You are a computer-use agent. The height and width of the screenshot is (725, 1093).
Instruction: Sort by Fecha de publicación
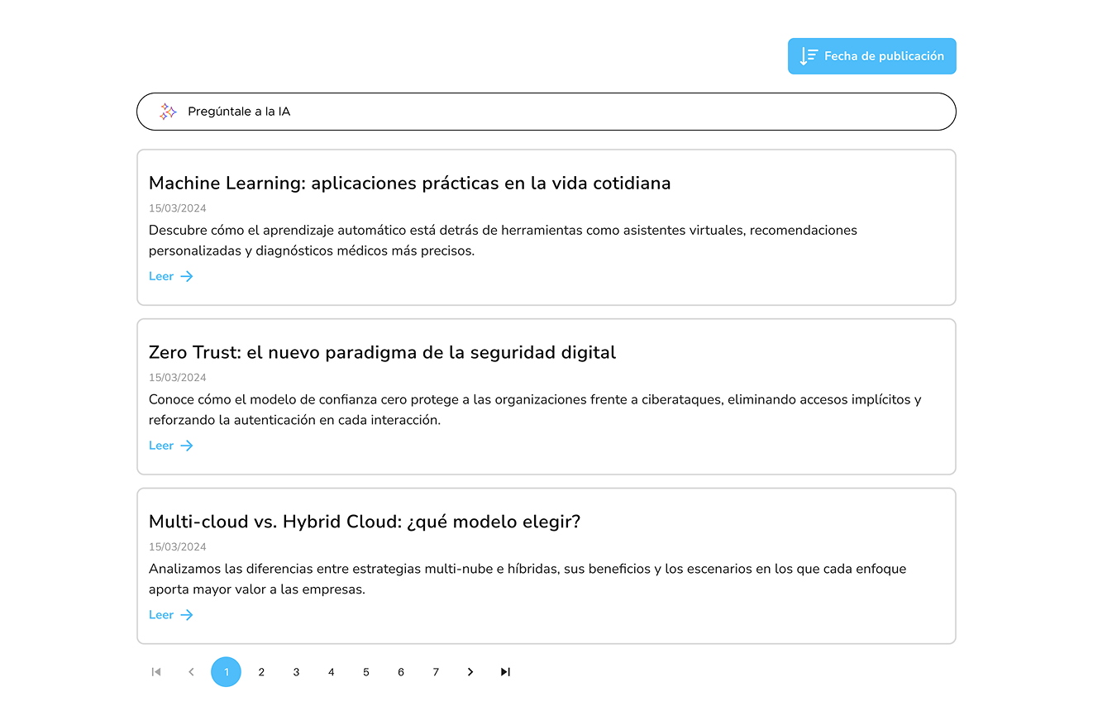point(883,56)
